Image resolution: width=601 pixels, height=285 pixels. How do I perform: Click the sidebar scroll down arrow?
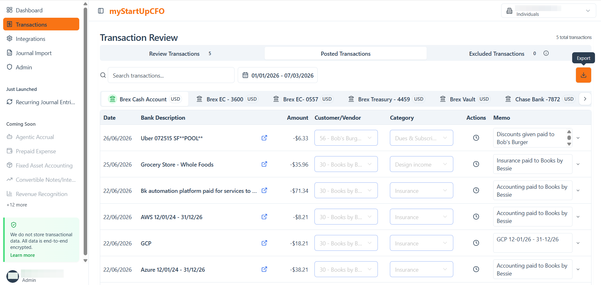(x=85, y=260)
